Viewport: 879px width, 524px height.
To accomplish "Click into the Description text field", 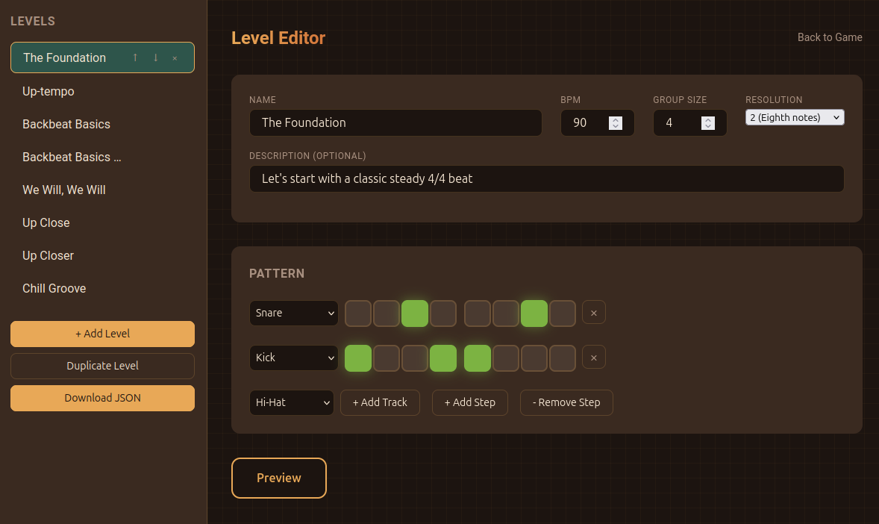I will (x=546, y=179).
